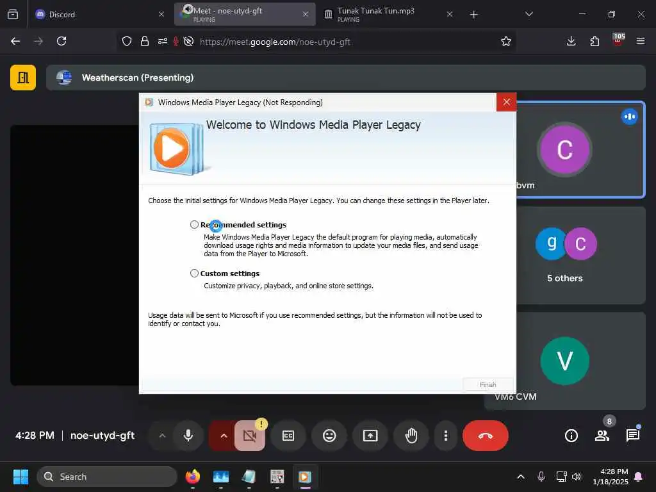Open the notifications bell in taskbar
656x492 pixels.
click(639, 477)
